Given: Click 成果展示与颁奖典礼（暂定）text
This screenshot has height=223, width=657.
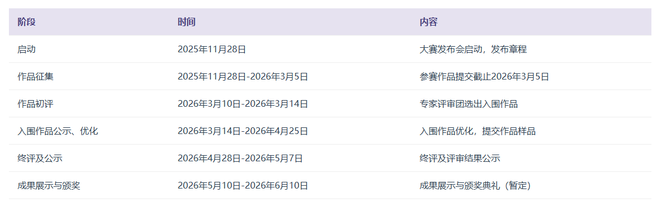Looking at the screenshot, I should pos(475,186).
